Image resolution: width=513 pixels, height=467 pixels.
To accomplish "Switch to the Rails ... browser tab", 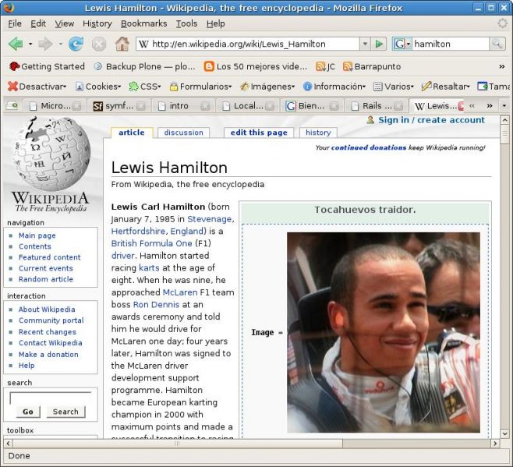I will (x=376, y=106).
